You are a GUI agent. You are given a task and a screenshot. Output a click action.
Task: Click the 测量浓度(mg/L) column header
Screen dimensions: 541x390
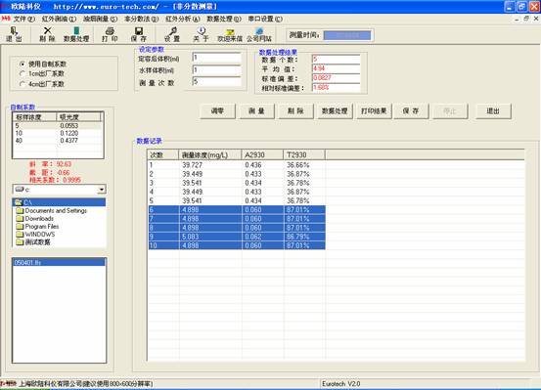tap(210, 154)
